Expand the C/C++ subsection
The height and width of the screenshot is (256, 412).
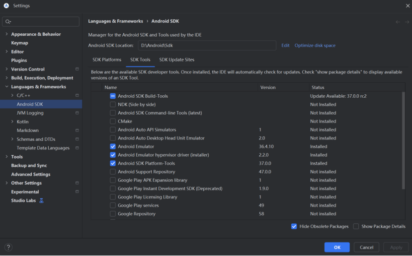click(12, 95)
